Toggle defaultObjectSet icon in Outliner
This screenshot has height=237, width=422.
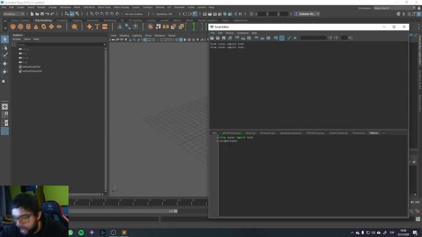tap(20, 71)
